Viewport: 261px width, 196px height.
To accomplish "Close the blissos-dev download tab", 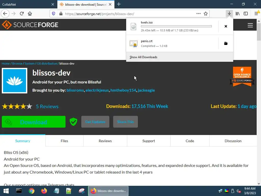I will 110,5.
